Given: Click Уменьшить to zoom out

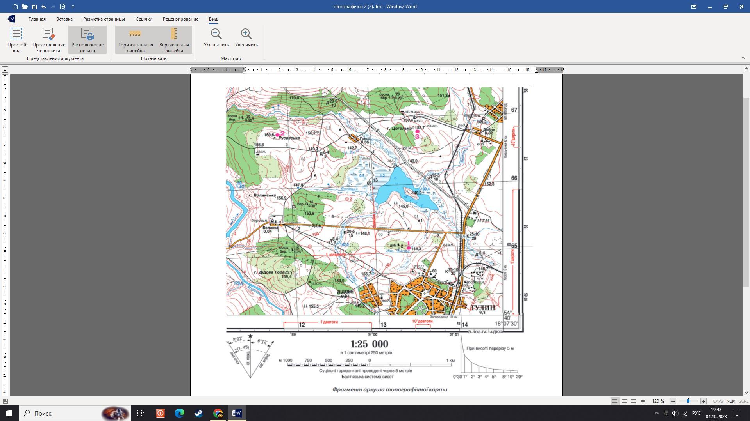Looking at the screenshot, I should [216, 38].
